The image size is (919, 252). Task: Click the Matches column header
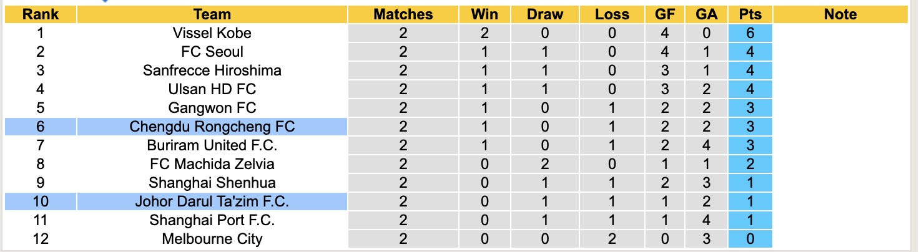coord(403,14)
